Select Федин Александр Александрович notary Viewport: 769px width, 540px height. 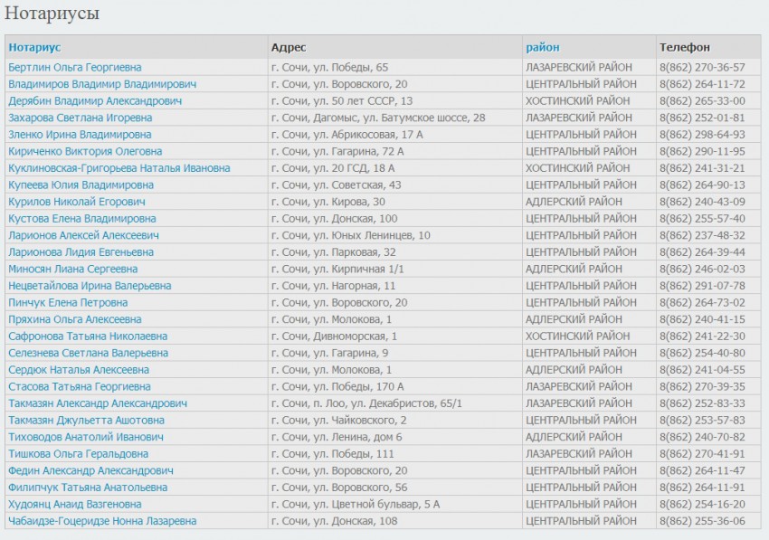90,470
